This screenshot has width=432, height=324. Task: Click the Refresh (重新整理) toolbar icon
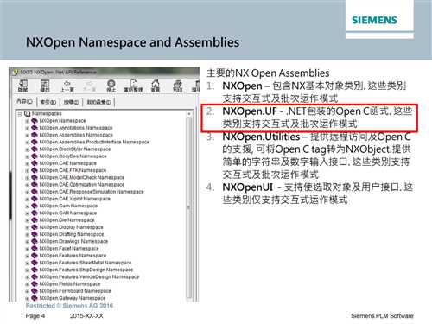(x=133, y=86)
